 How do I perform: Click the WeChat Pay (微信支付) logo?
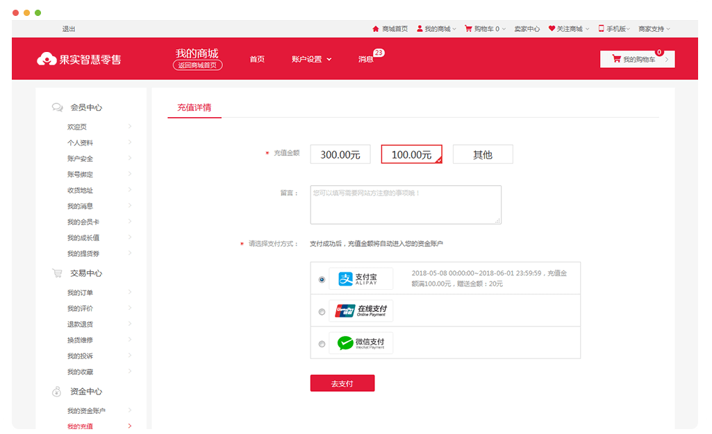point(361,342)
